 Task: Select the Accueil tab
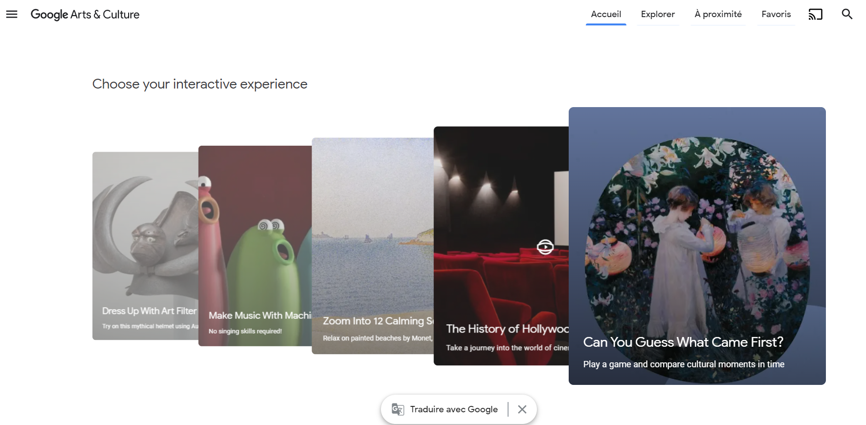click(606, 14)
